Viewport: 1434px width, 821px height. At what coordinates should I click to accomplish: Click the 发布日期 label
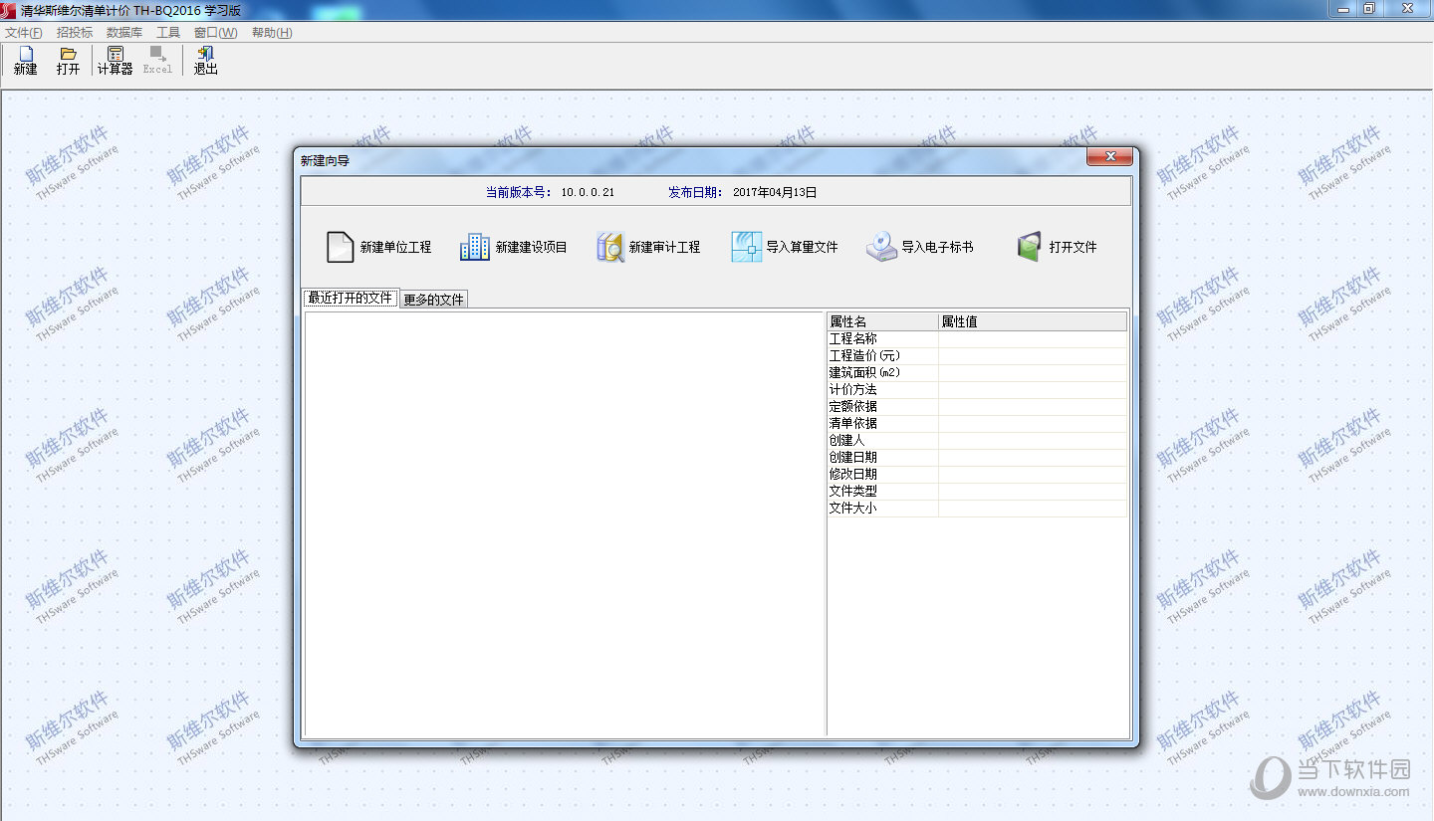coord(696,193)
